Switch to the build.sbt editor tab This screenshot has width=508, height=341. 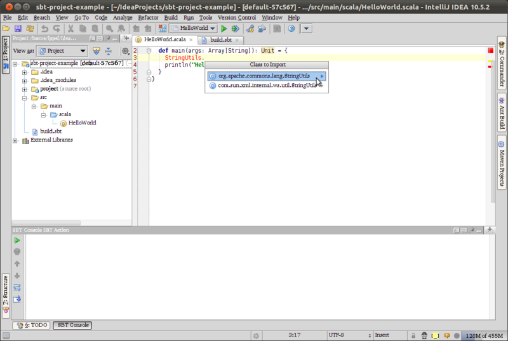tap(220, 40)
